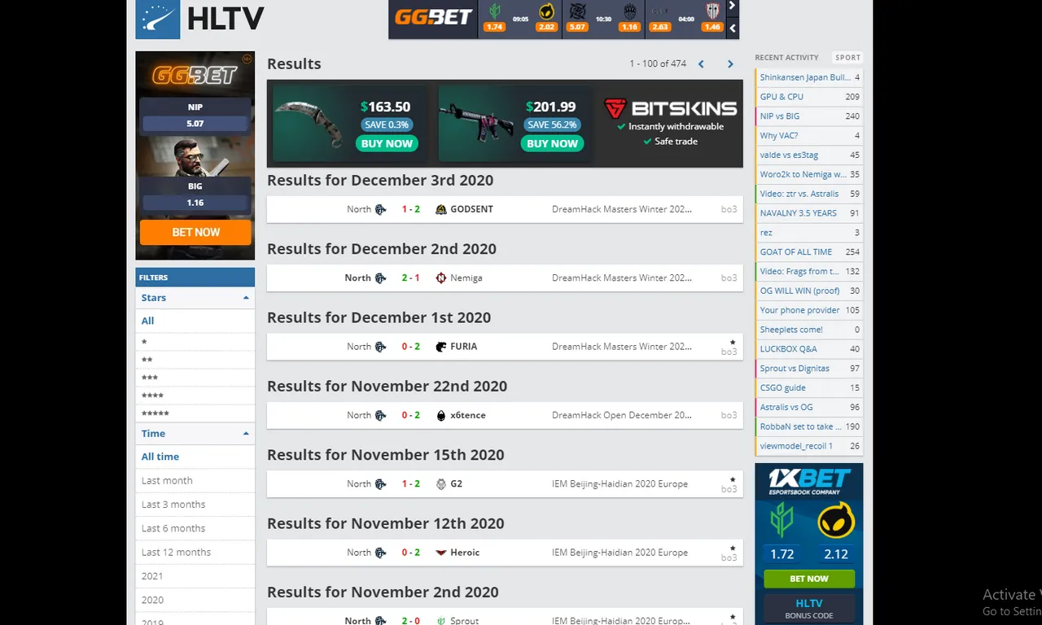Open 'GPU & CPU' forum thread
This screenshot has height=625, width=1042.
tap(809, 97)
